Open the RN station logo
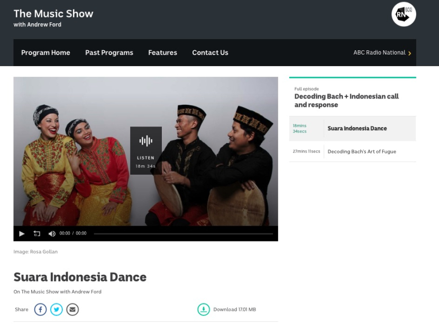Viewport: 439px width, 333px height. coord(404,14)
